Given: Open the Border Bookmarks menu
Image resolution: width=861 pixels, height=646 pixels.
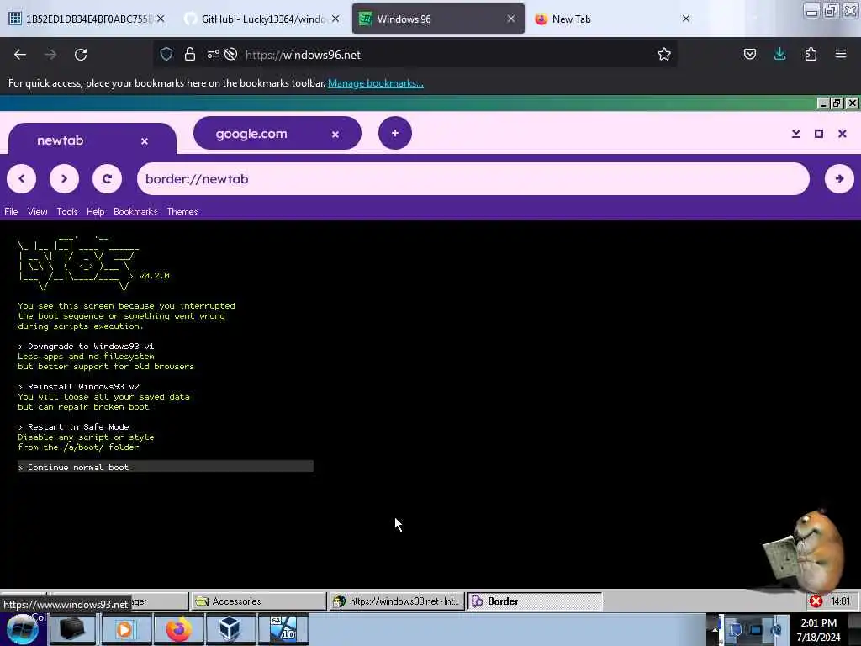Looking at the screenshot, I should point(135,212).
